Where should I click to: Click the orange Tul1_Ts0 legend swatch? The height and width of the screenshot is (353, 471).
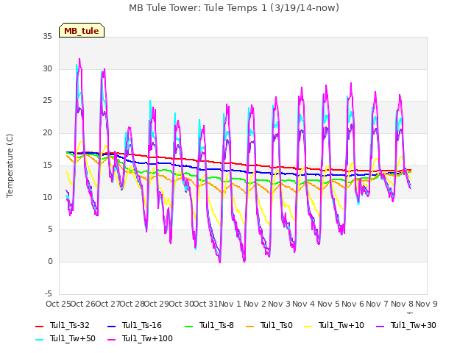coord(250,326)
